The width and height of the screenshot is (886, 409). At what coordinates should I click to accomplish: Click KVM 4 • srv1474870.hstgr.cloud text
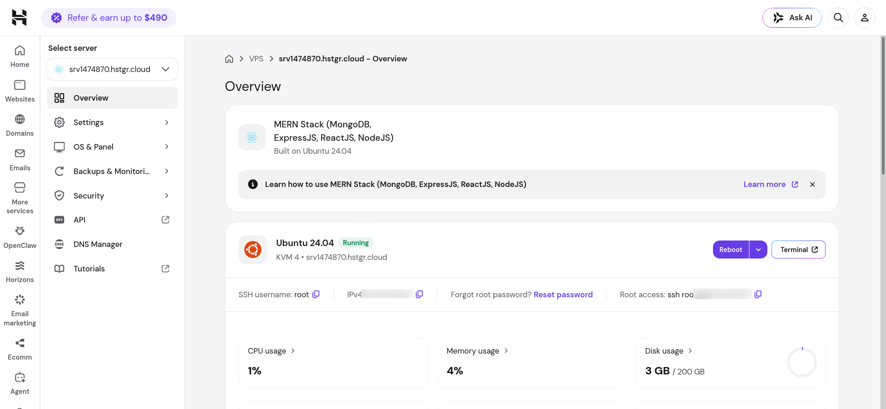(331, 257)
